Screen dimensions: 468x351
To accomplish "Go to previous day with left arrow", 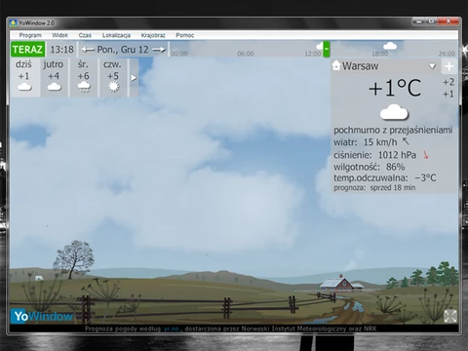I will [88, 50].
